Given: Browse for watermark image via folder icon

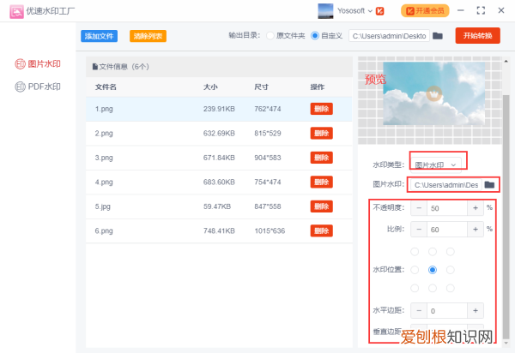Looking at the screenshot, I should coord(489,185).
